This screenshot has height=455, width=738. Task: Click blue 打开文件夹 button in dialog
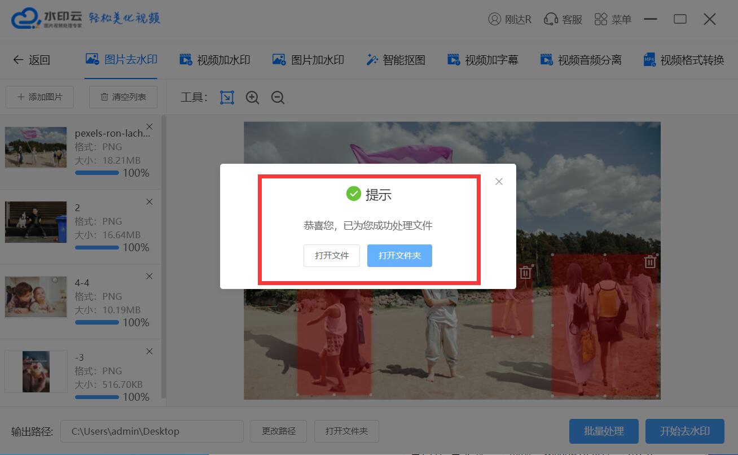pyautogui.click(x=399, y=256)
